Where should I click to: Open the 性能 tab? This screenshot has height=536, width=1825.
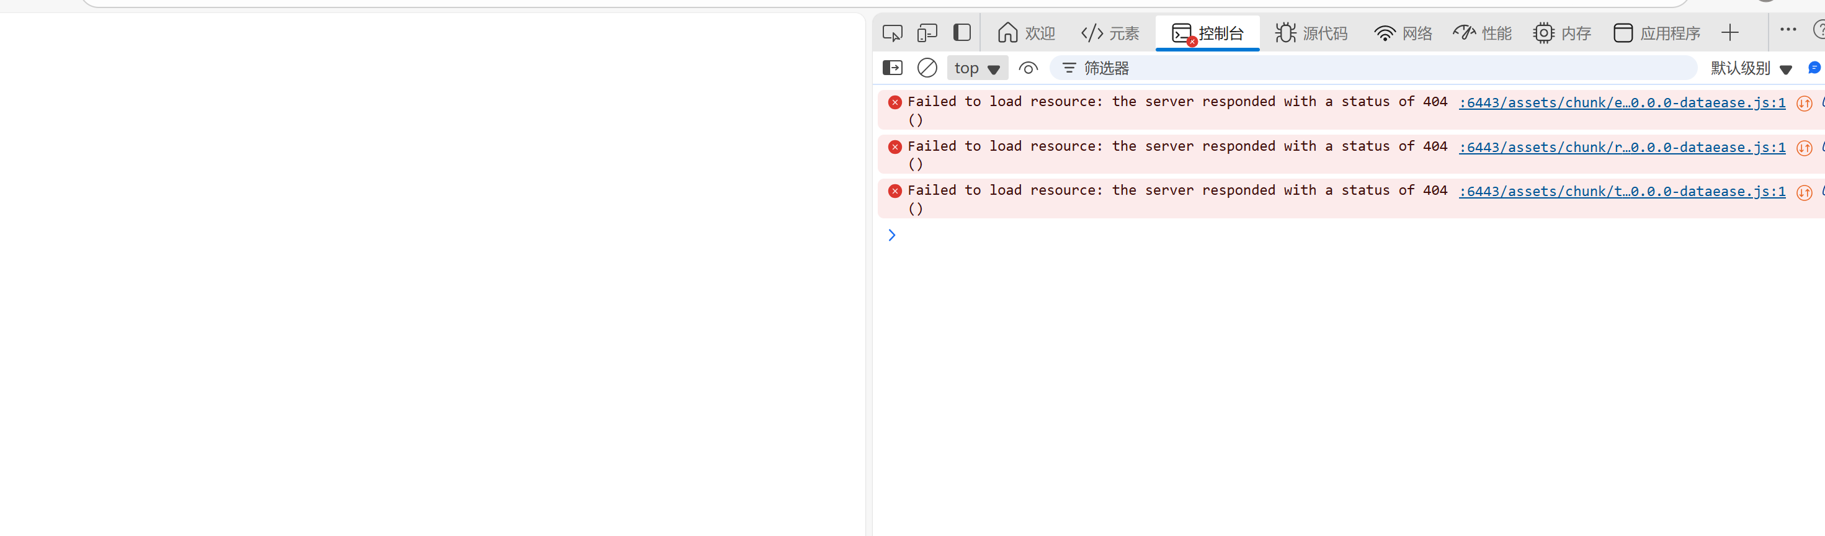tap(1482, 33)
